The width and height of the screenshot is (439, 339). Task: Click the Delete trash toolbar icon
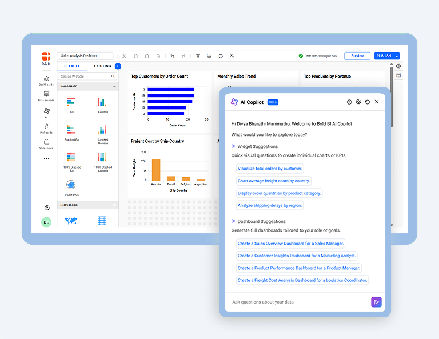[x=158, y=56]
